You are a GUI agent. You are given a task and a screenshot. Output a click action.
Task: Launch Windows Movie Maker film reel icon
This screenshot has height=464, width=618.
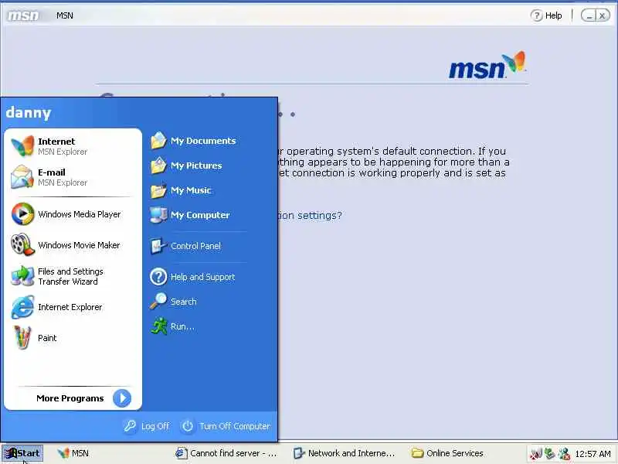[22, 244]
